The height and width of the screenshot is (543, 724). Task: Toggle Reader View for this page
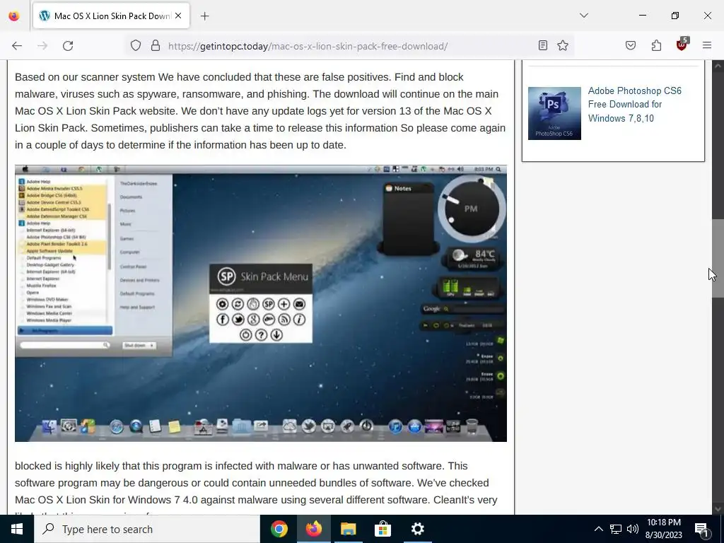tap(543, 45)
